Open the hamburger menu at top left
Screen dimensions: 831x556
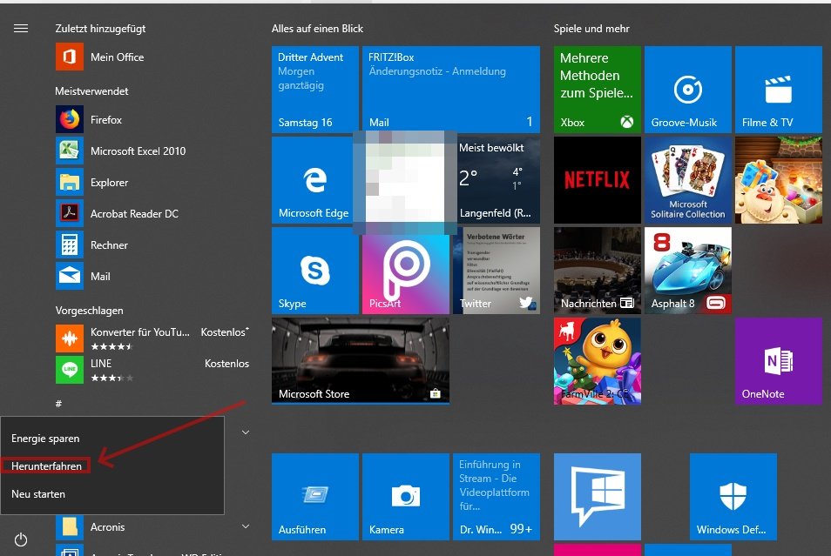tap(21, 29)
